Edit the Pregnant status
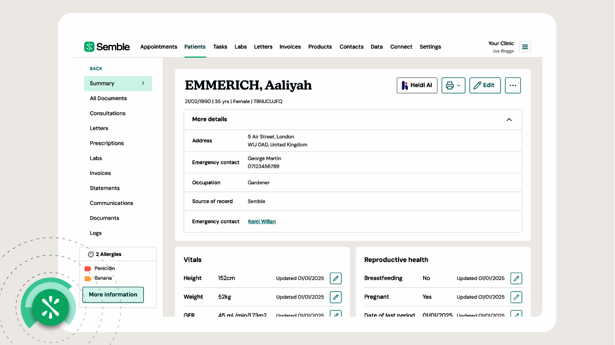The width and height of the screenshot is (615, 345). (x=516, y=297)
